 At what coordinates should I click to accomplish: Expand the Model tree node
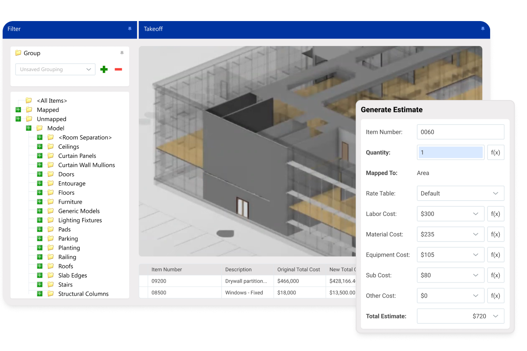pos(29,128)
